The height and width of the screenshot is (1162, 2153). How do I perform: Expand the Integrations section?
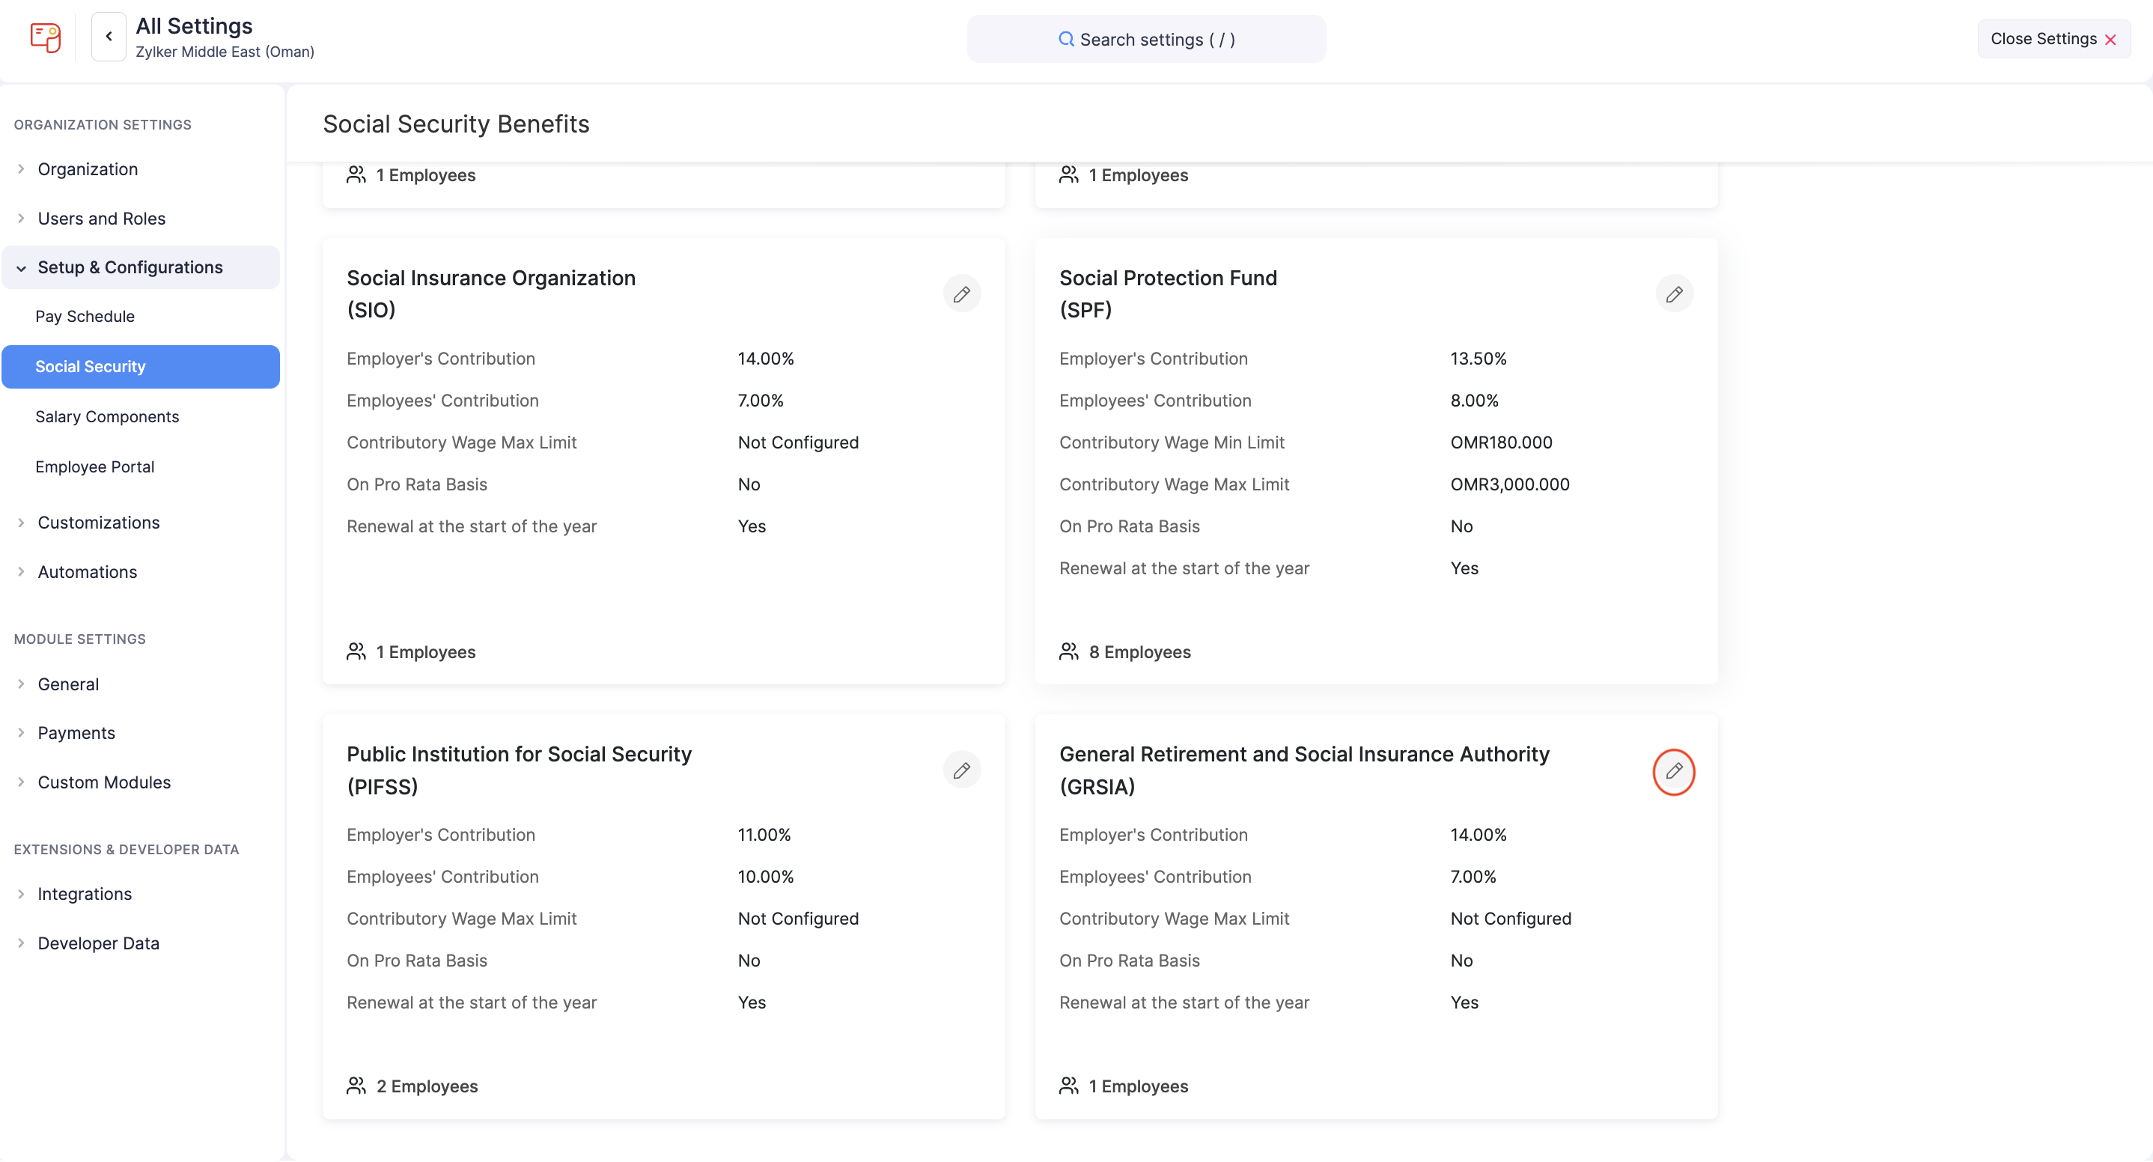coord(85,894)
